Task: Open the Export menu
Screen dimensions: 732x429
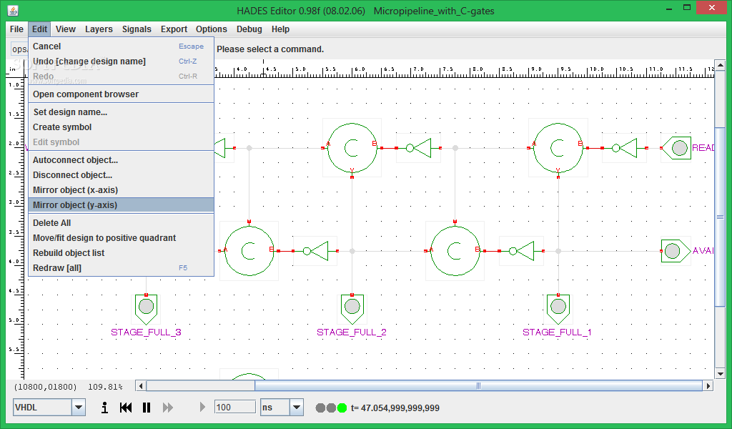Action: pos(174,29)
